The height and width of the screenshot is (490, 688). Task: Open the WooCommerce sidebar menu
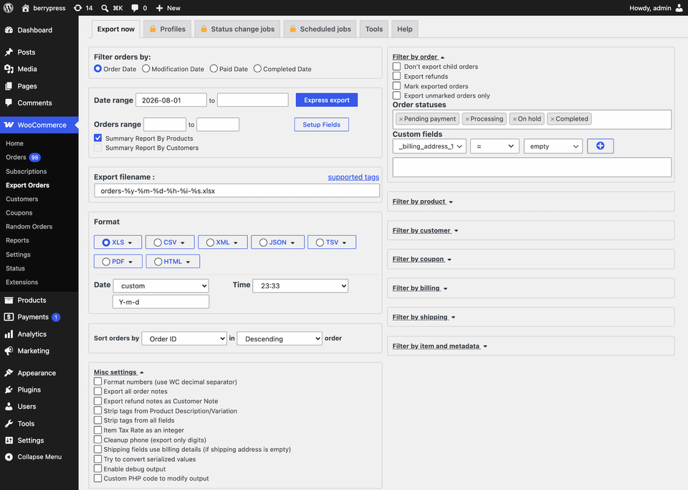[x=39, y=125]
